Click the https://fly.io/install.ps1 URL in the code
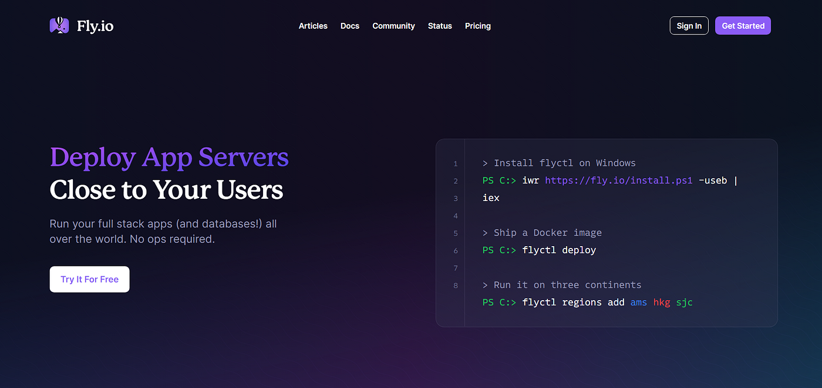The image size is (822, 388). [x=619, y=181]
